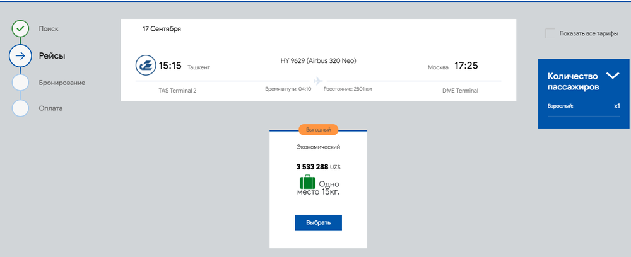Image resolution: width=631 pixels, height=257 pixels.
Task: Go to the Поиск step label
Action: (49, 29)
